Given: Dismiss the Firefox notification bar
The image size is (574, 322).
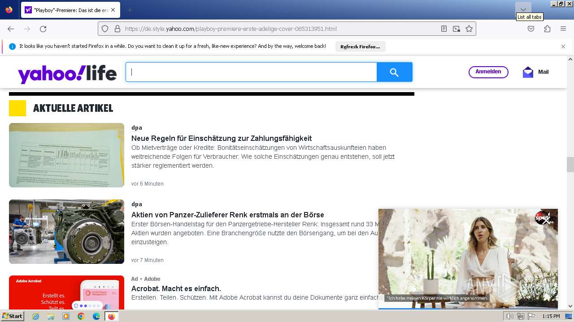Looking at the screenshot, I should click(563, 47).
